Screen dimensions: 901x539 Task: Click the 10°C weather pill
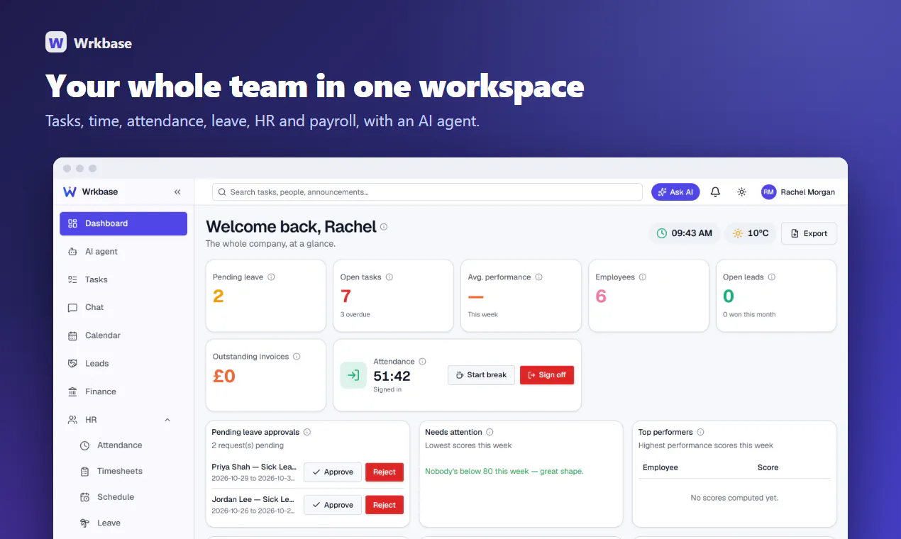[751, 233]
